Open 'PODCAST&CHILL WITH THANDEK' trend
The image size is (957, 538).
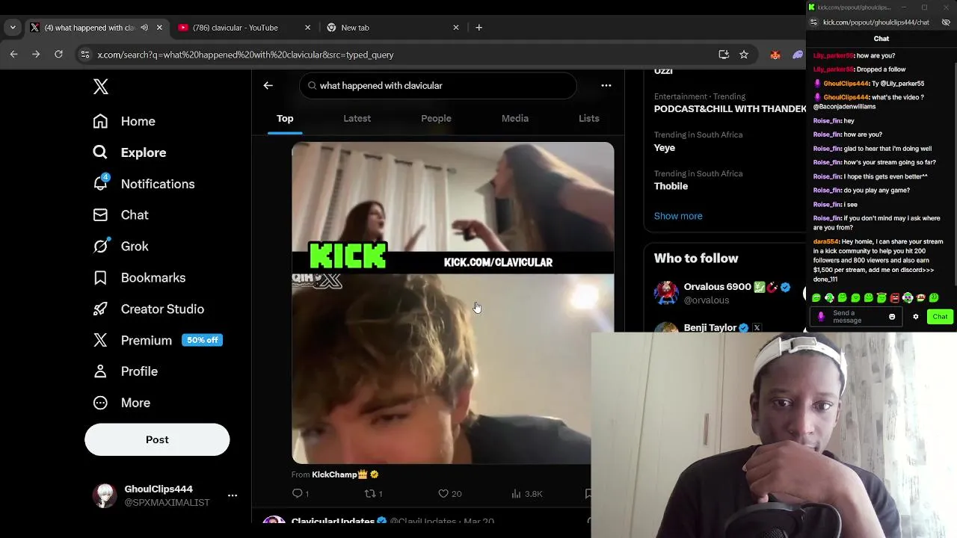730,109
